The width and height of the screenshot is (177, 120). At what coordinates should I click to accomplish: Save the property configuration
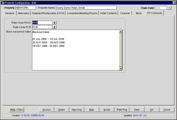[137, 110]
